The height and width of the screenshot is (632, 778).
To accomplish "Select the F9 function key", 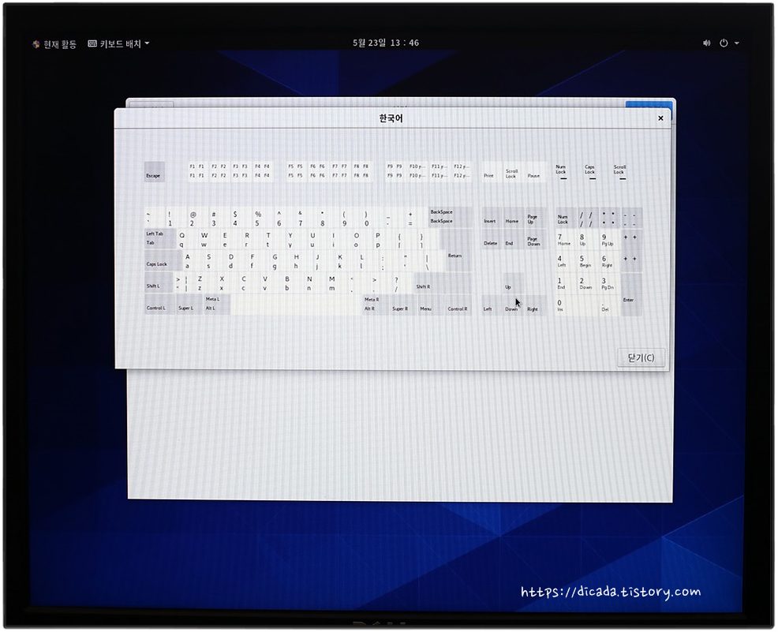I will click(395, 171).
